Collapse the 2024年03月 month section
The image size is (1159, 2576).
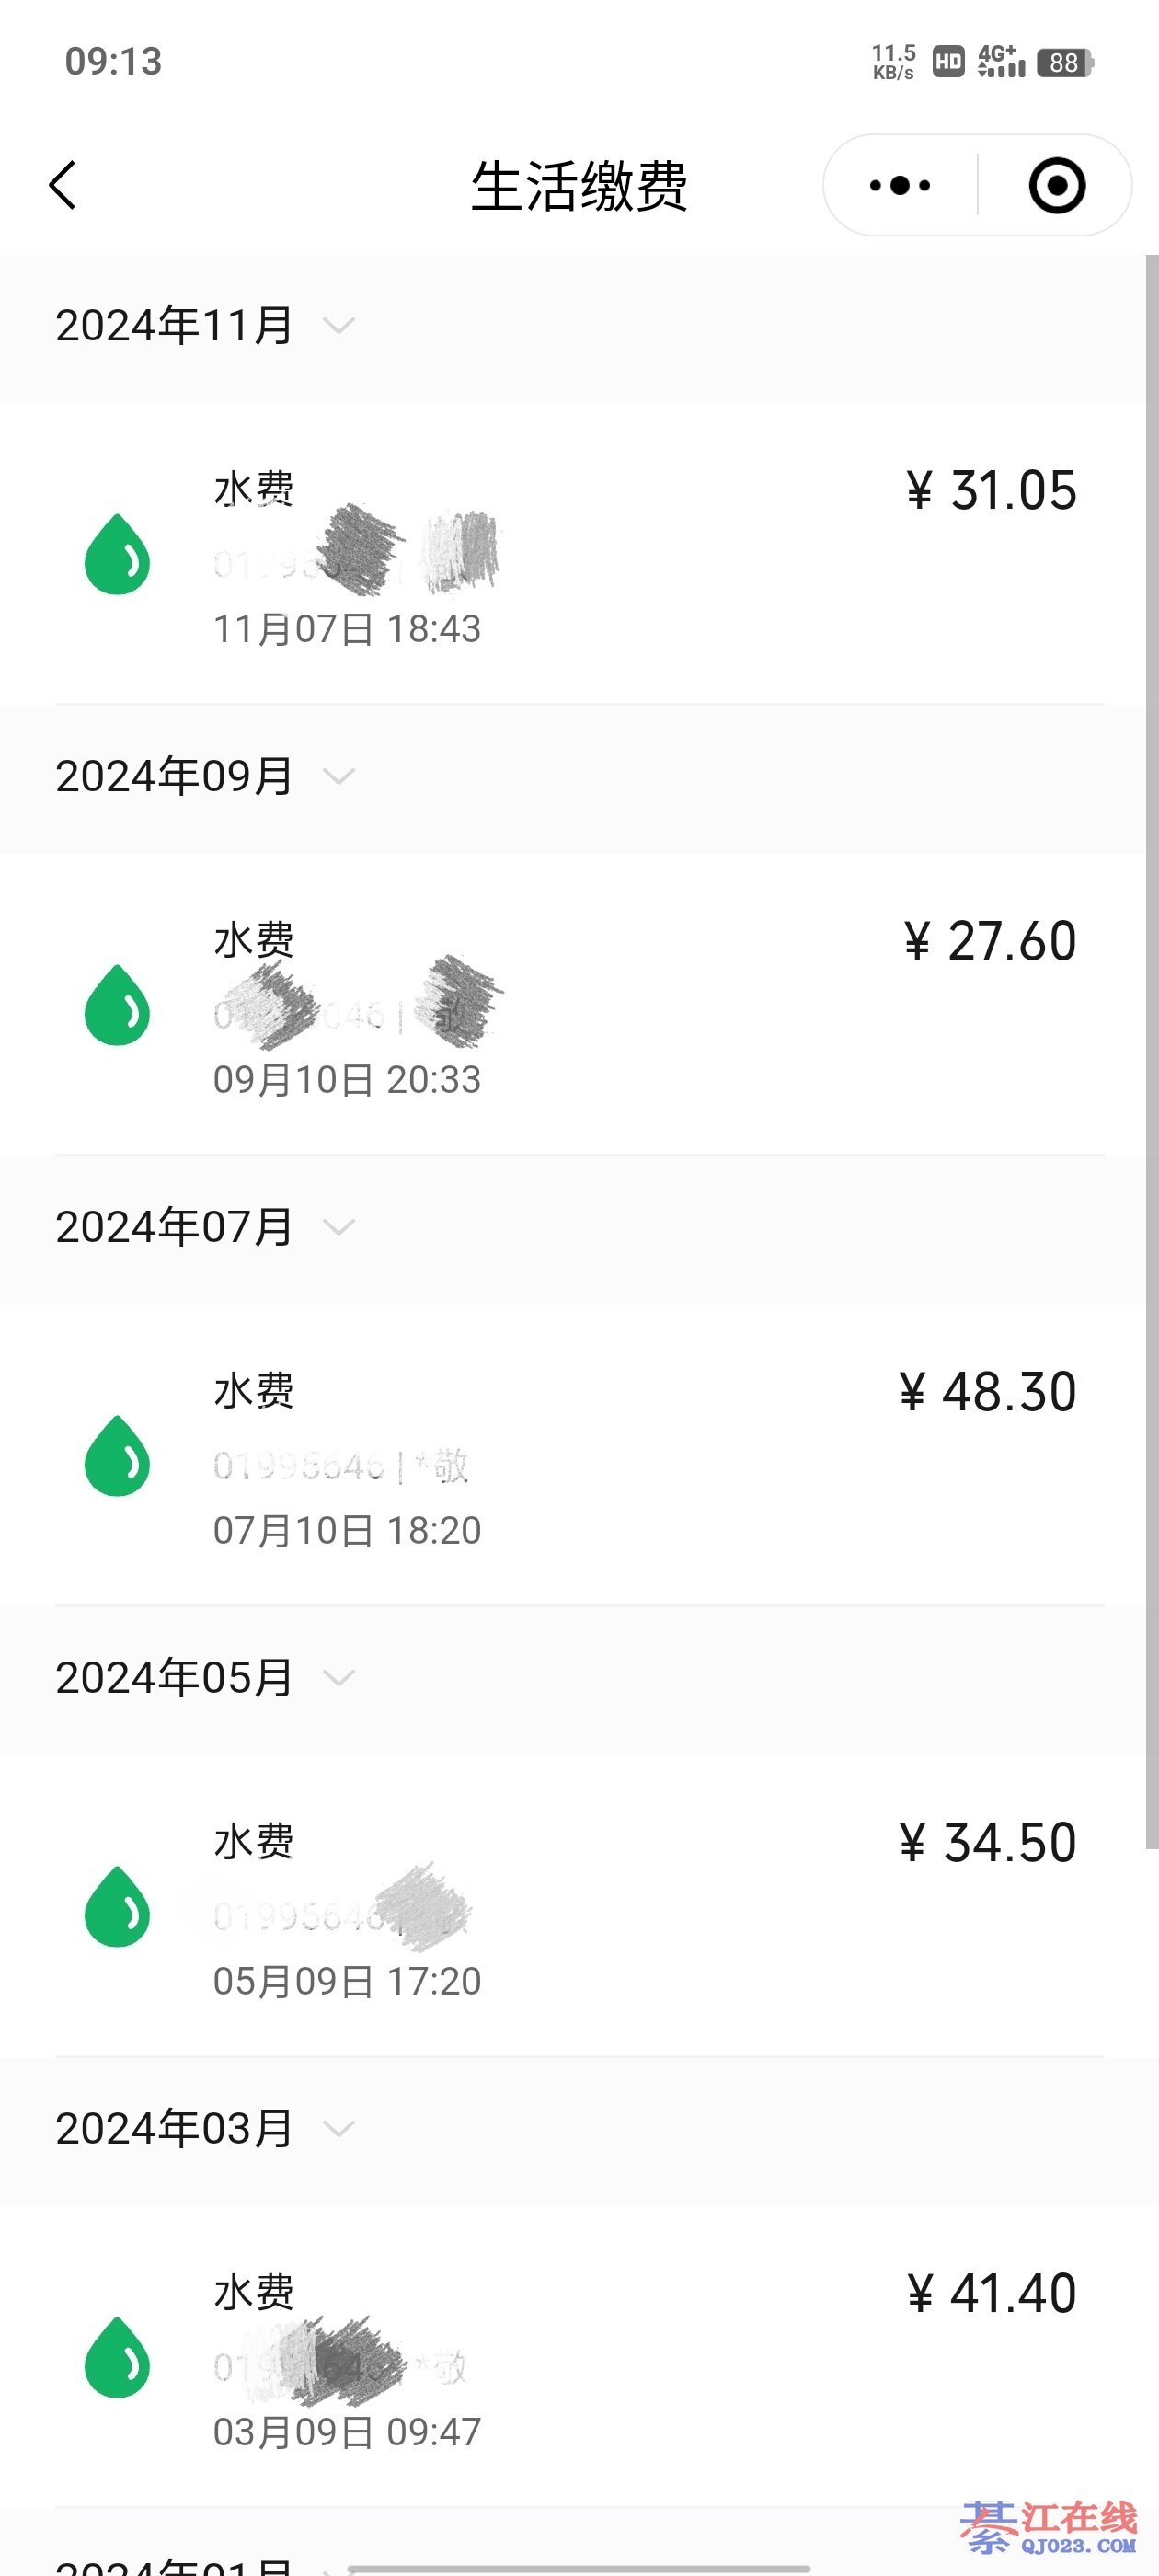click(x=339, y=2129)
